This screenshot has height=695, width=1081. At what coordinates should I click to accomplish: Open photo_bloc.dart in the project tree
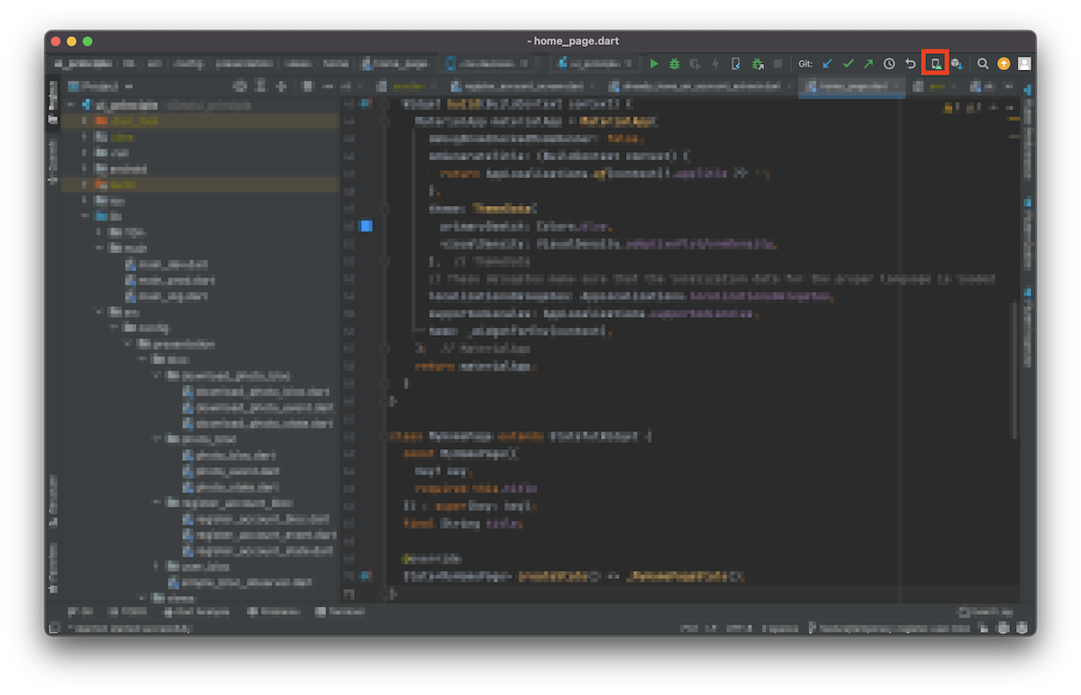click(230, 456)
